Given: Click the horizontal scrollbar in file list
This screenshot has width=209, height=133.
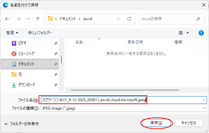Looking at the screenshot, I should click(125, 90).
